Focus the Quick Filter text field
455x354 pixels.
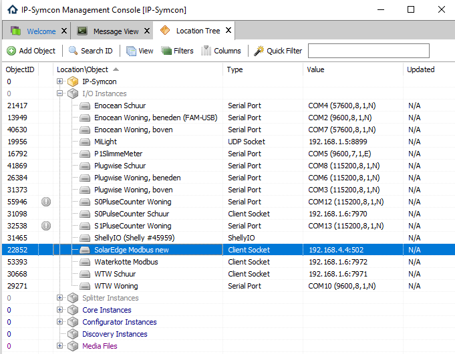[x=369, y=51]
